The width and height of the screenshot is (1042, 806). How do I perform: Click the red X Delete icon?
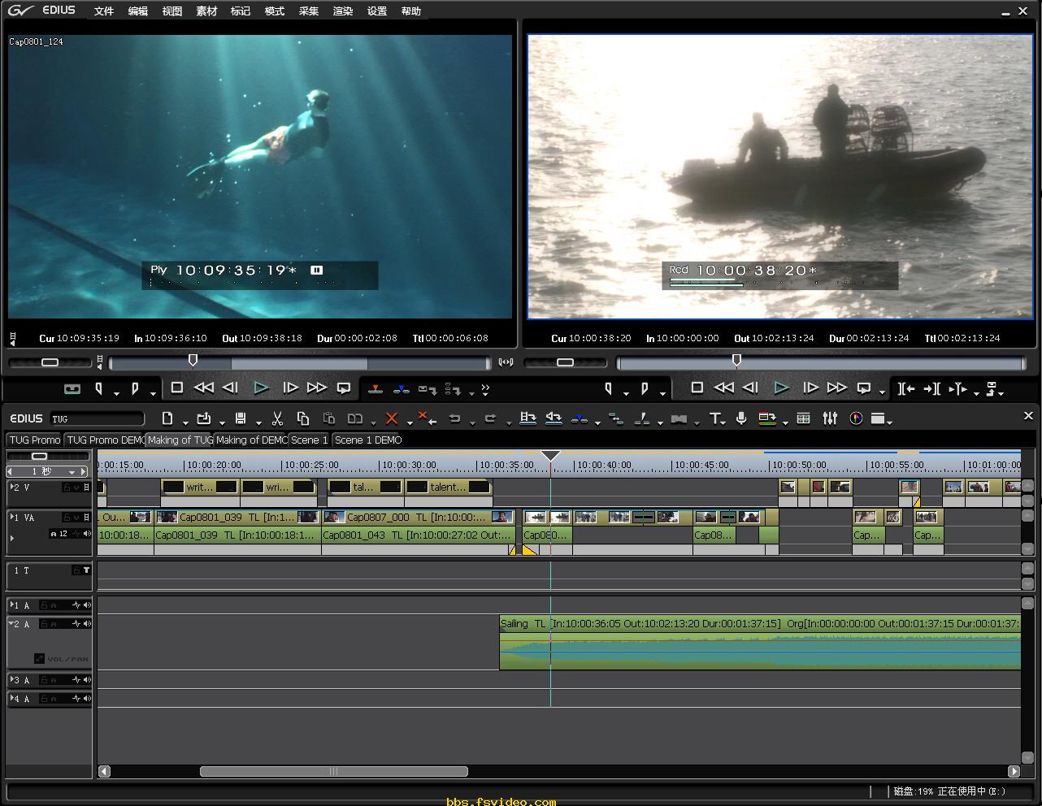[392, 418]
